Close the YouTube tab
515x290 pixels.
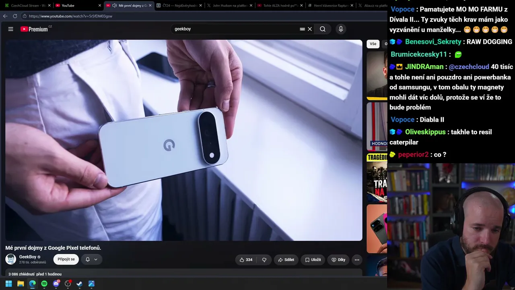(100, 6)
